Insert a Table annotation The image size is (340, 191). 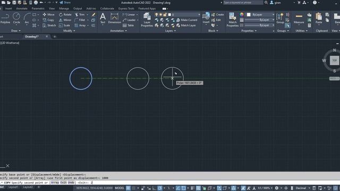(x=128, y=25)
